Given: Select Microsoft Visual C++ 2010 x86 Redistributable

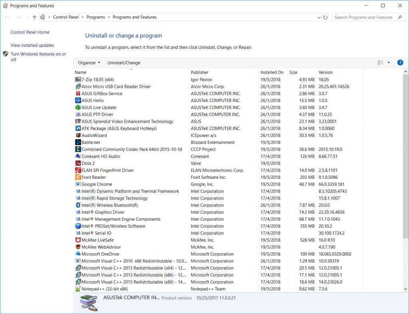Looking at the screenshot, I should (218, 261).
